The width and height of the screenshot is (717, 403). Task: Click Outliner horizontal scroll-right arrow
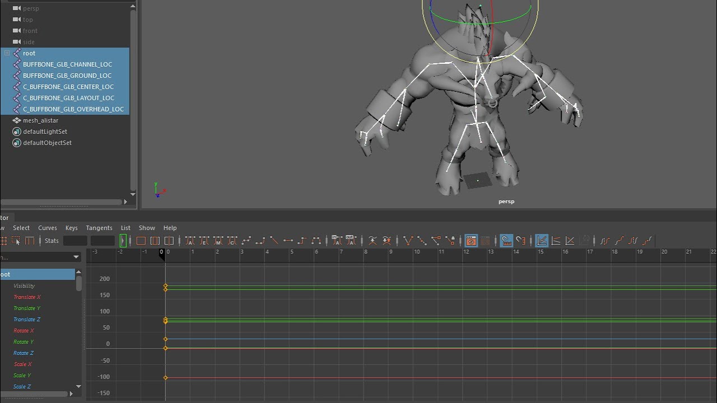125,201
